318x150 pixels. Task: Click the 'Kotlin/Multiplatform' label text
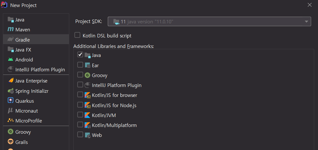pyautogui.click(x=114, y=125)
